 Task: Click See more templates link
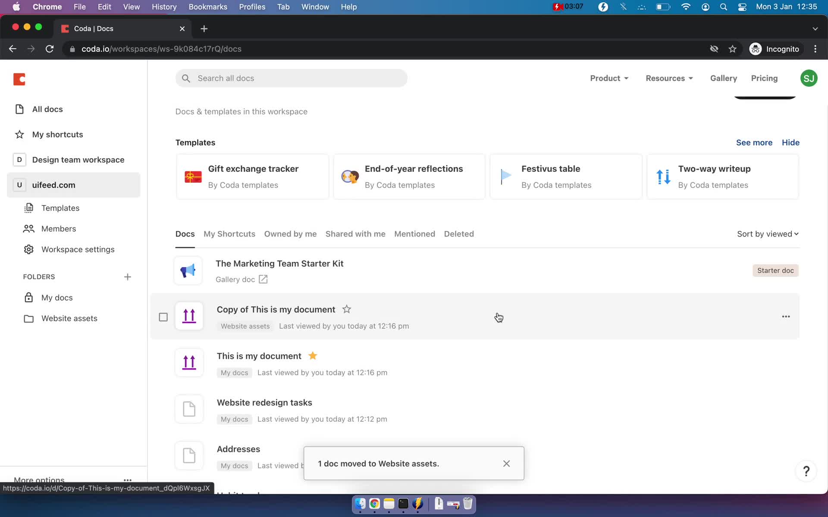pyautogui.click(x=754, y=143)
